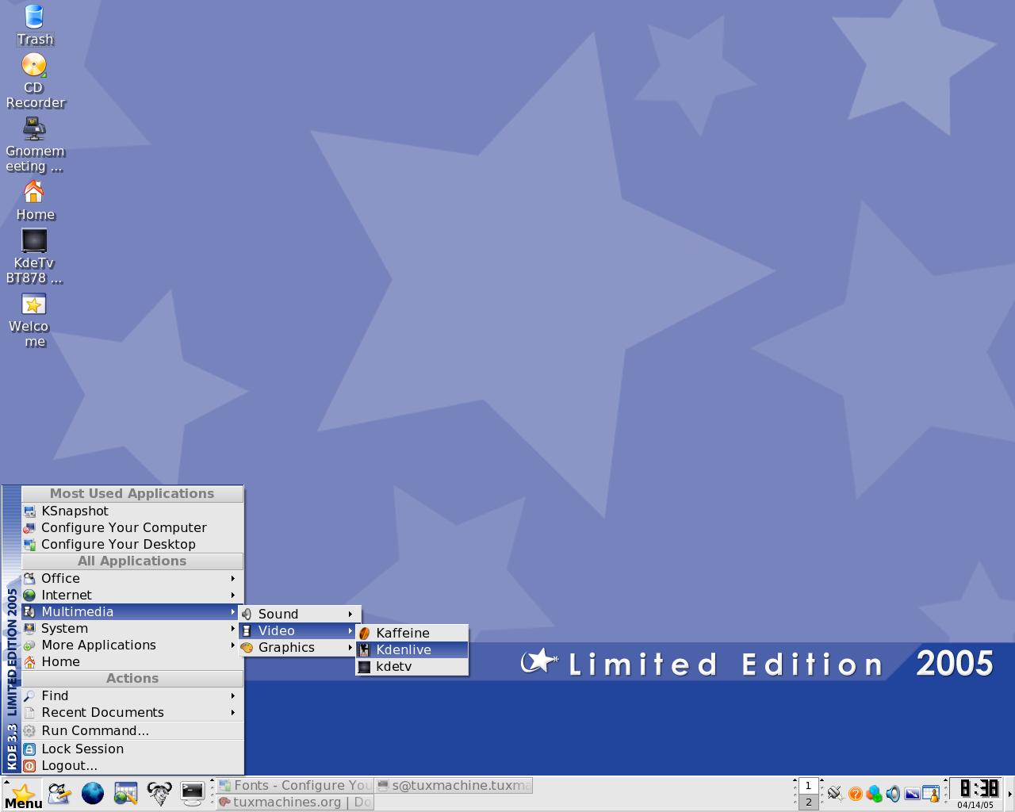Switch to the s@tuxmachine terminal taskbar window
This screenshot has height=812, width=1015.
[454, 785]
